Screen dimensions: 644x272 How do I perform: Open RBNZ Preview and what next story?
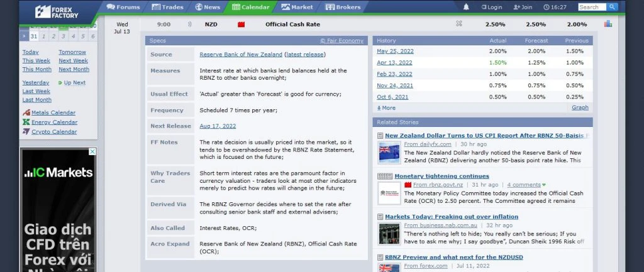click(454, 257)
